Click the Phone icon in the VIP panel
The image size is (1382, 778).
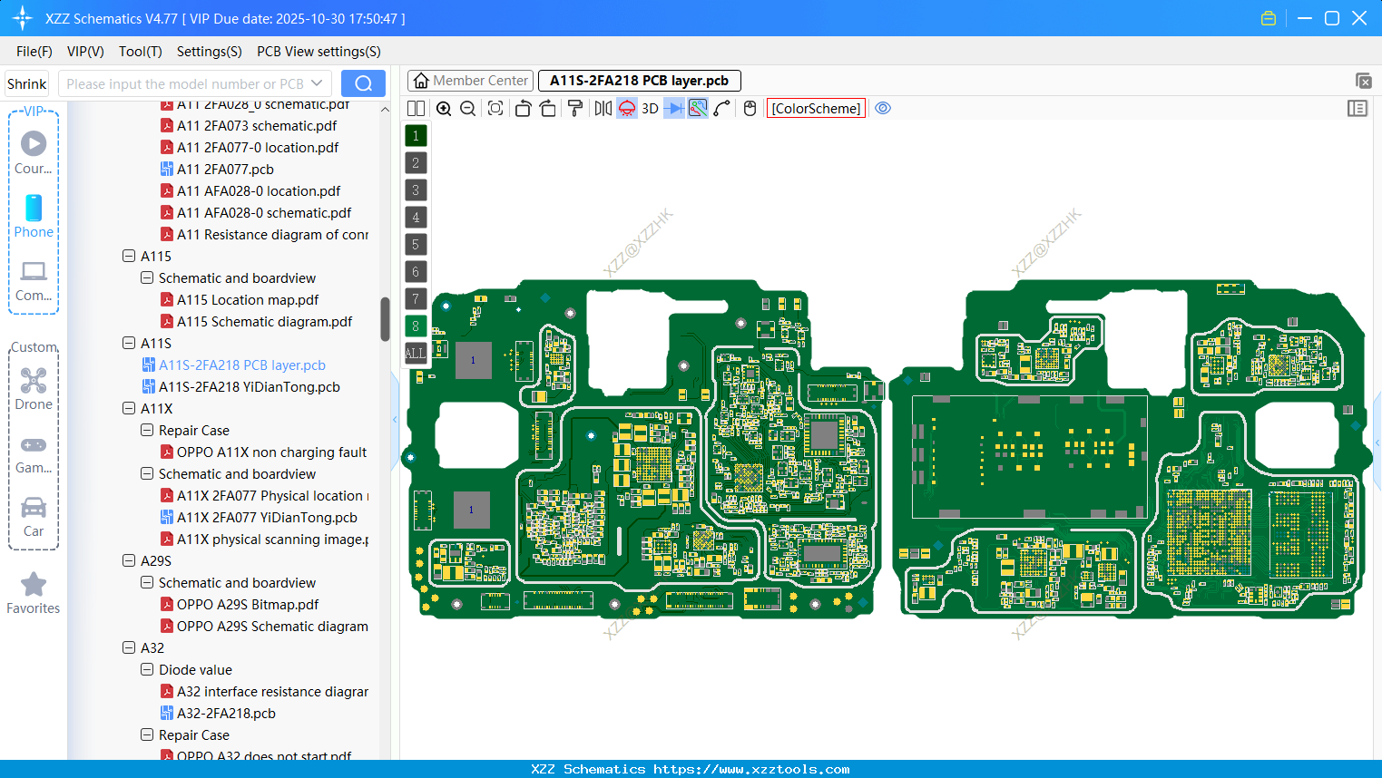[34, 218]
